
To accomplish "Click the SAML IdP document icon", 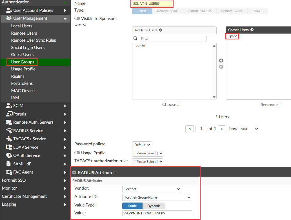I will coord(8,164).
